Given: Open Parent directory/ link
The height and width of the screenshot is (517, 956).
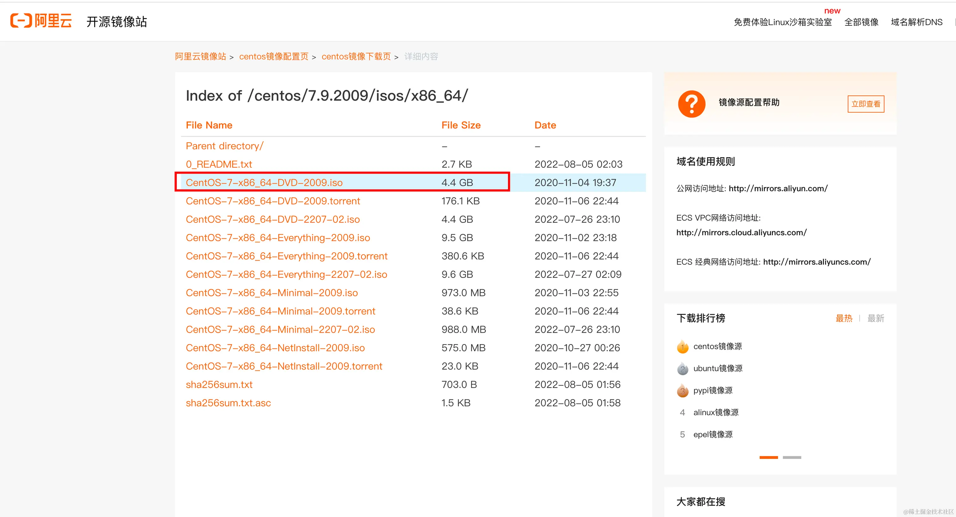Looking at the screenshot, I should (224, 146).
